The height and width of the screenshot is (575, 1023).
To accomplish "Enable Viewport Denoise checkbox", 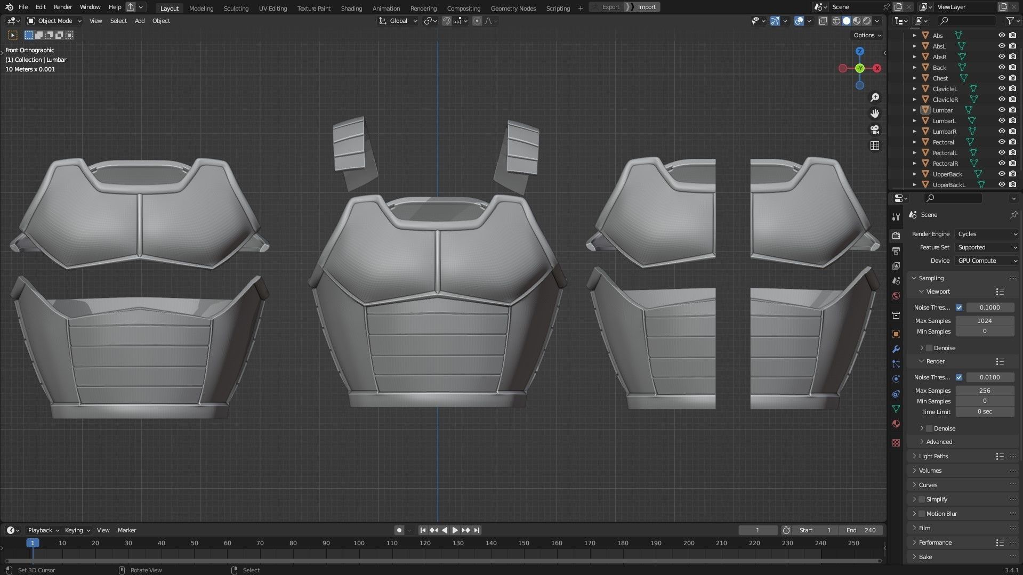I will tap(929, 348).
